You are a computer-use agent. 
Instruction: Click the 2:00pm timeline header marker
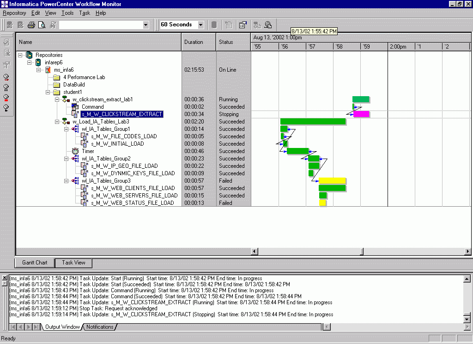(x=398, y=47)
